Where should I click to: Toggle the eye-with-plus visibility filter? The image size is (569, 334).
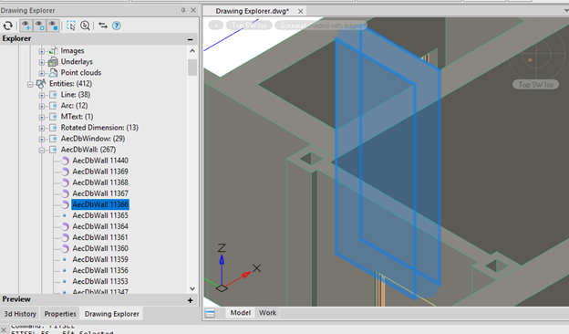(x=26, y=26)
